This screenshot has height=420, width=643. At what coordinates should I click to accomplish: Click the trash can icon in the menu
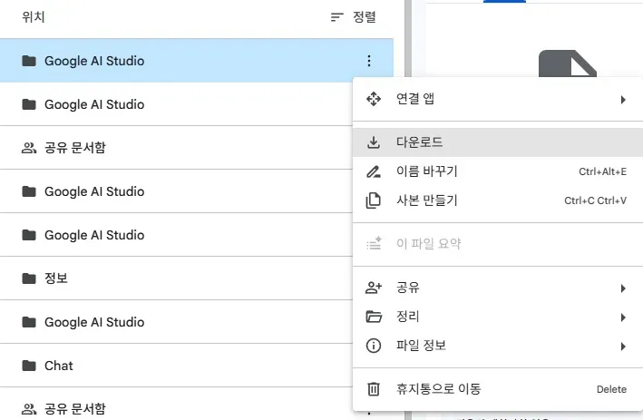pyautogui.click(x=373, y=389)
